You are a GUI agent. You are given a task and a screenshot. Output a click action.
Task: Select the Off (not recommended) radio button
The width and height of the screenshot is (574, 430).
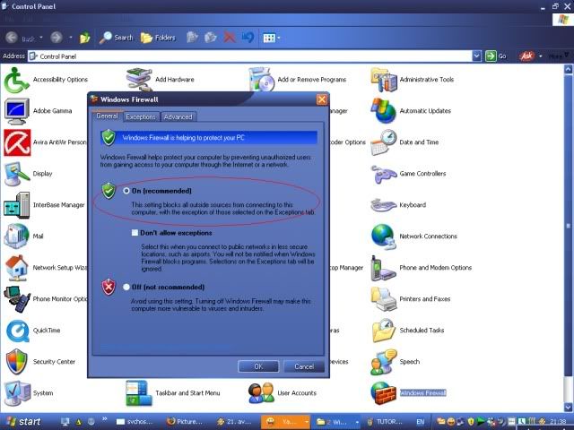coord(126,287)
